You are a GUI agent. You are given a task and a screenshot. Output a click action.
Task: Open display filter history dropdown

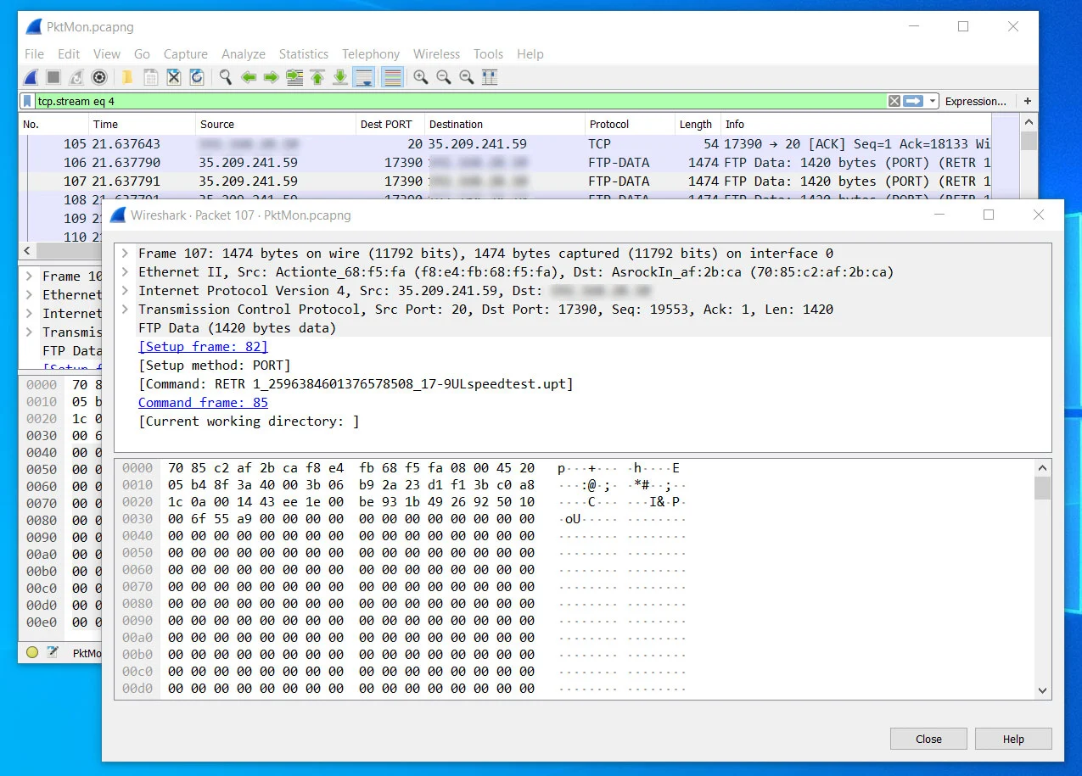point(933,101)
